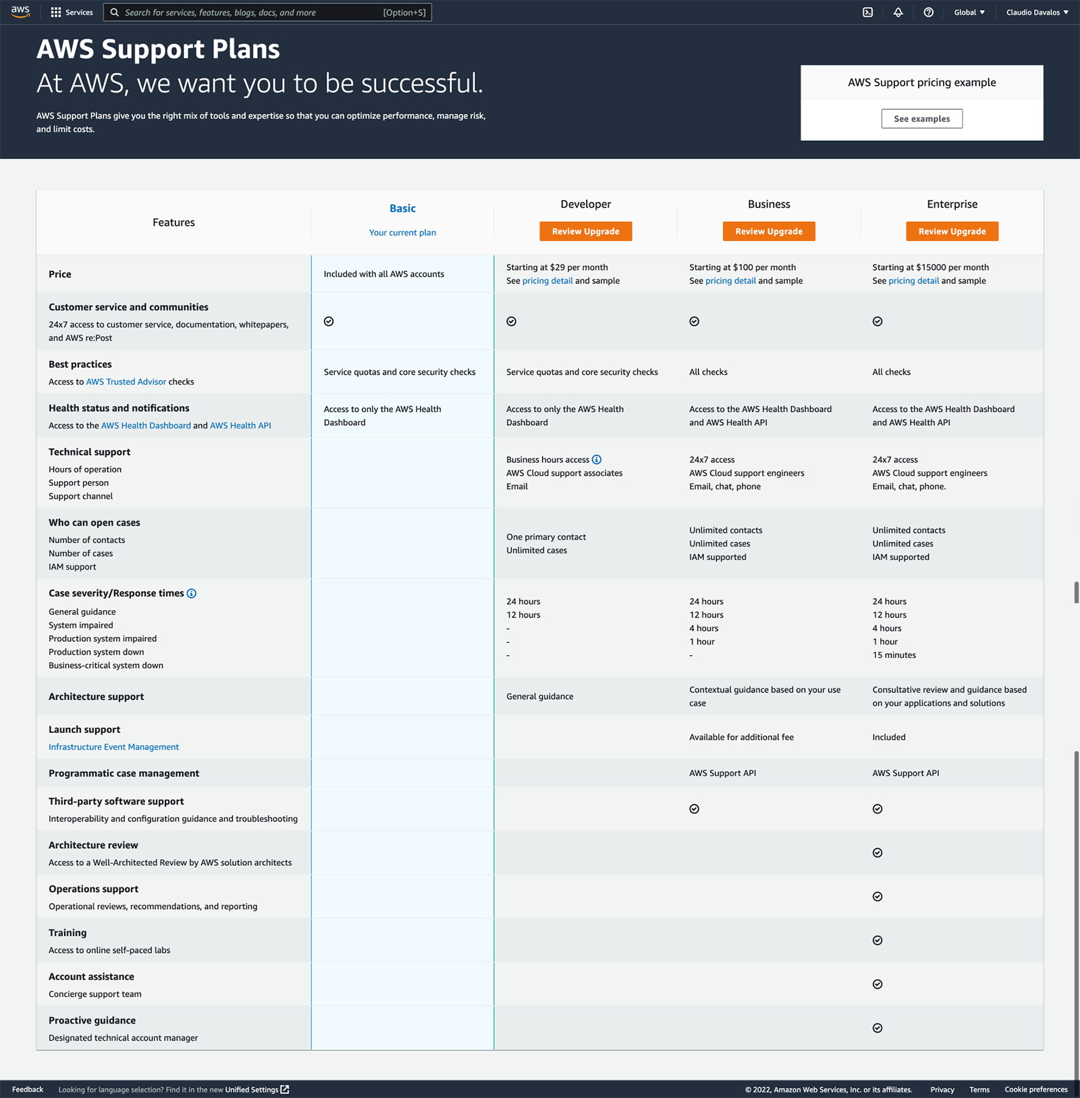Viewport: 1080px width, 1098px height.
Task: Click Review Upgrade under Developer
Action: click(x=586, y=231)
